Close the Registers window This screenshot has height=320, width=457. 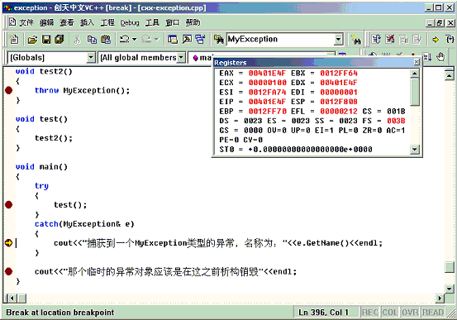[x=417, y=62]
